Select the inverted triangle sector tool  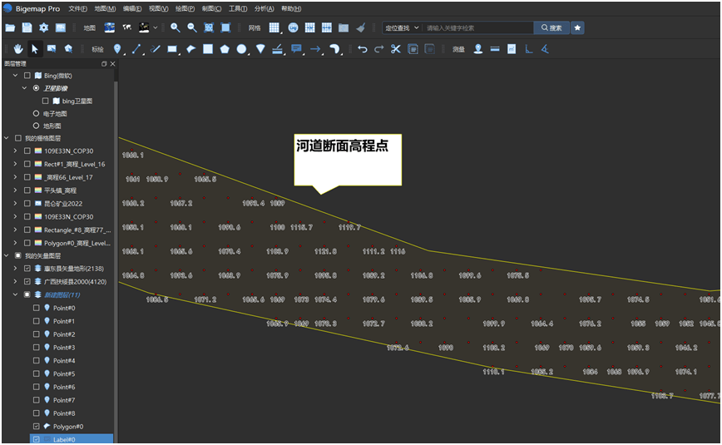(260, 49)
